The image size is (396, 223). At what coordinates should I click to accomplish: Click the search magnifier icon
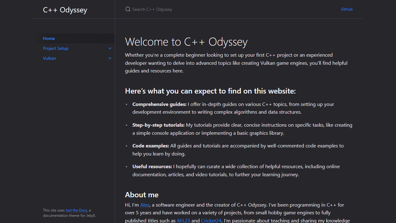128,9
